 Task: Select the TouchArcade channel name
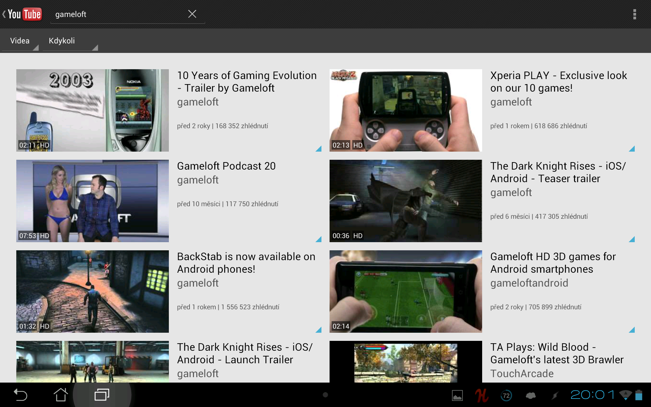pyautogui.click(x=522, y=373)
